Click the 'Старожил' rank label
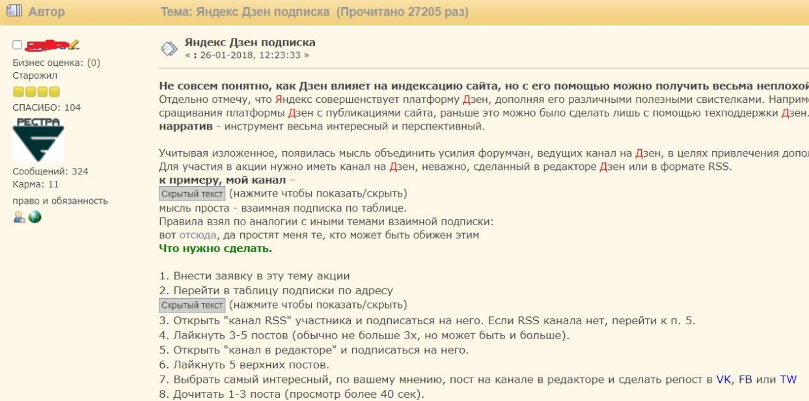Screen dimensions: 809x401 [35, 76]
